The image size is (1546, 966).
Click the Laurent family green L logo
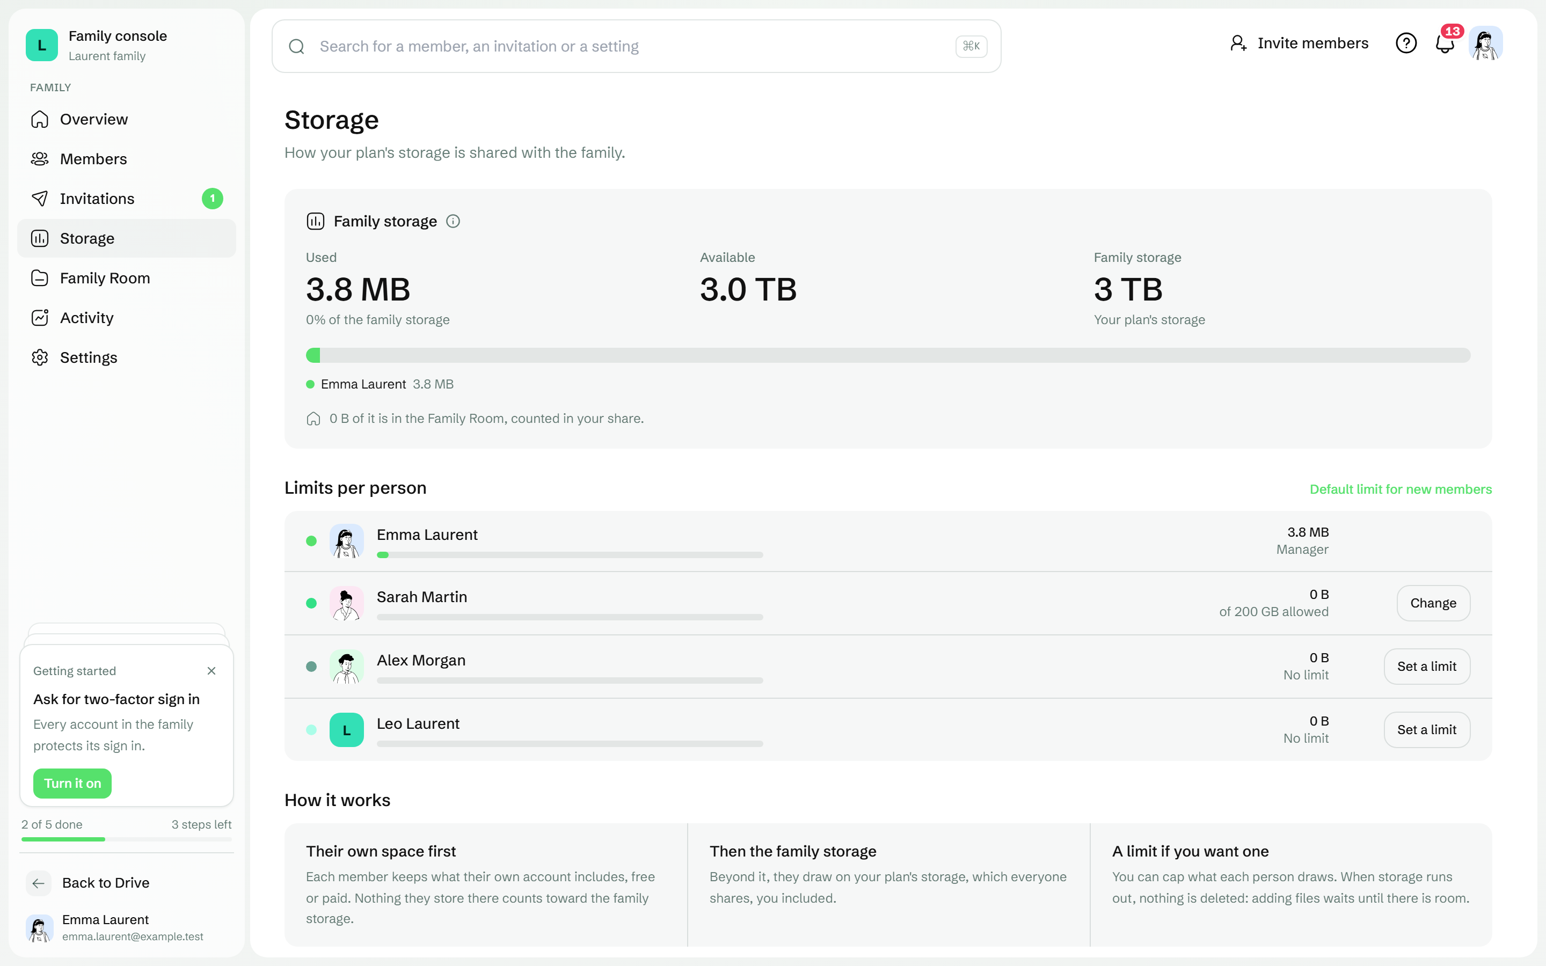41,46
